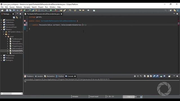This screenshot has width=180, height=101.
Task: Select Fundacao.java in Package Explorer
Action: (x=17, y=39)
